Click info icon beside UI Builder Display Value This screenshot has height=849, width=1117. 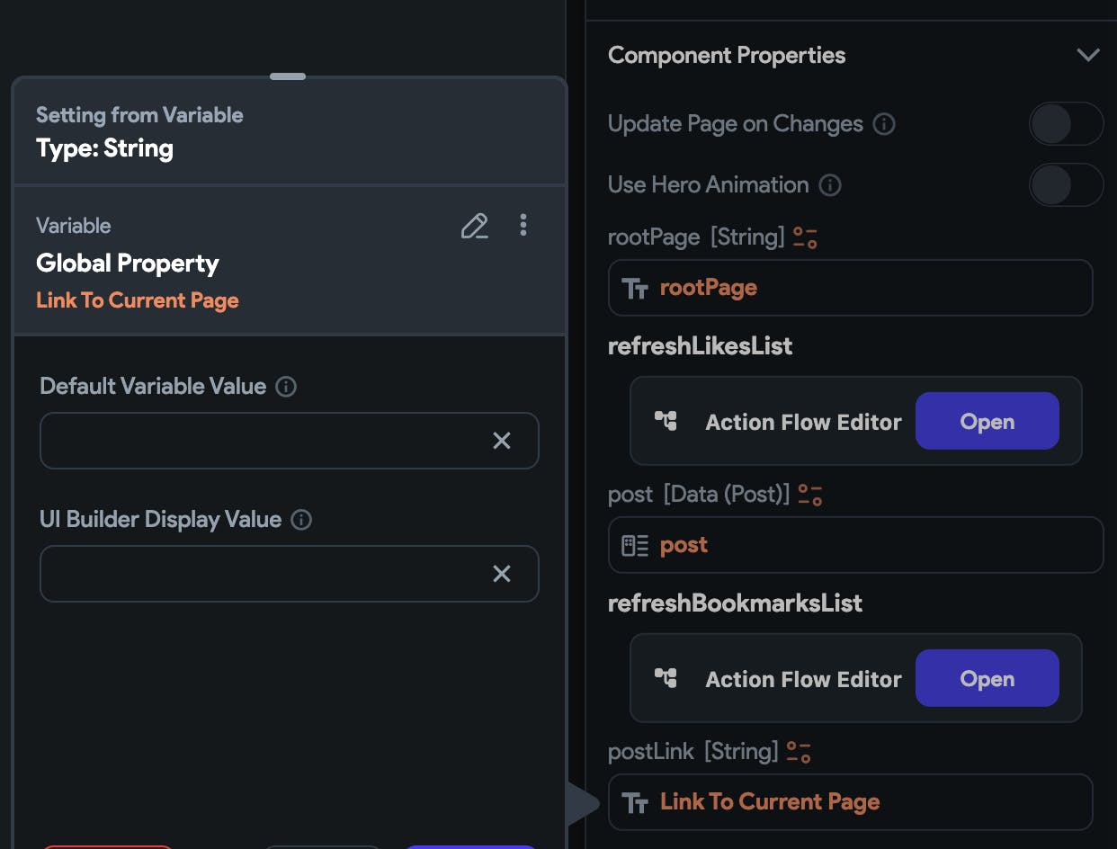click(x=301, y=520)
